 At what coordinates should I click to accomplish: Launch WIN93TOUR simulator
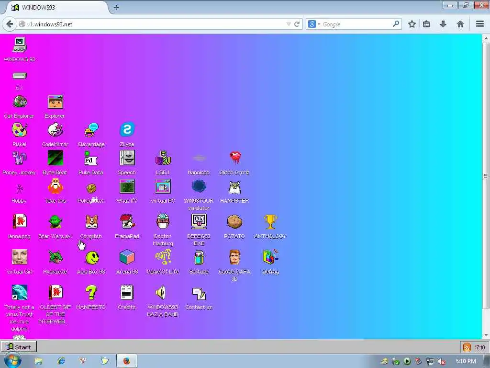point(199,186)
